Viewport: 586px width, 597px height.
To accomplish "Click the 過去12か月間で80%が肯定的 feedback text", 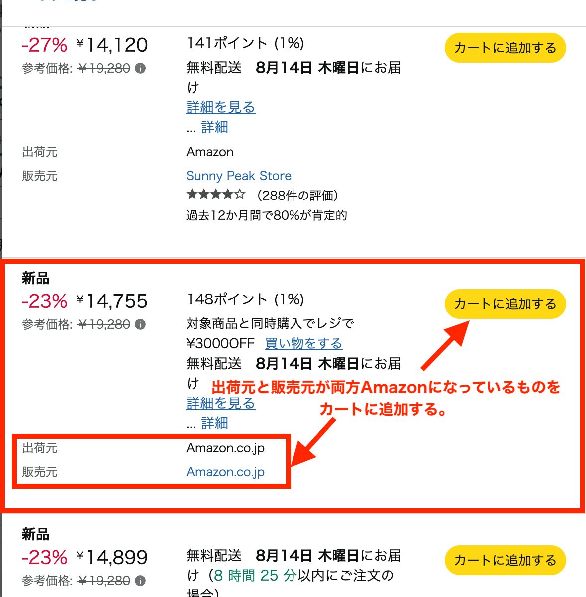I will tap(266, 215).
